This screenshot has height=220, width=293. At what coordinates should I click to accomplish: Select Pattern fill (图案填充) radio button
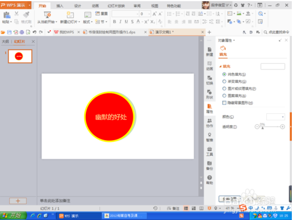224,96
